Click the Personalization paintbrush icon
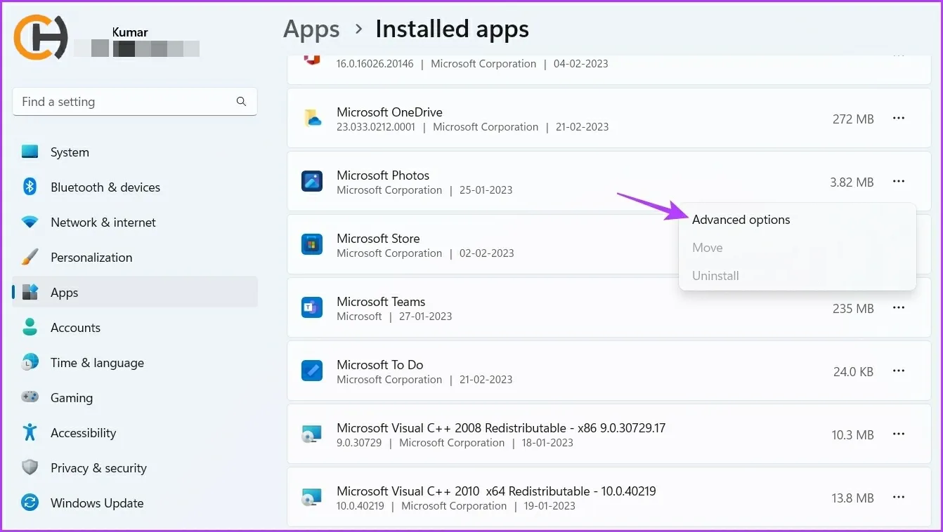The height and width of the screenshot is (532, 943). 30,257
